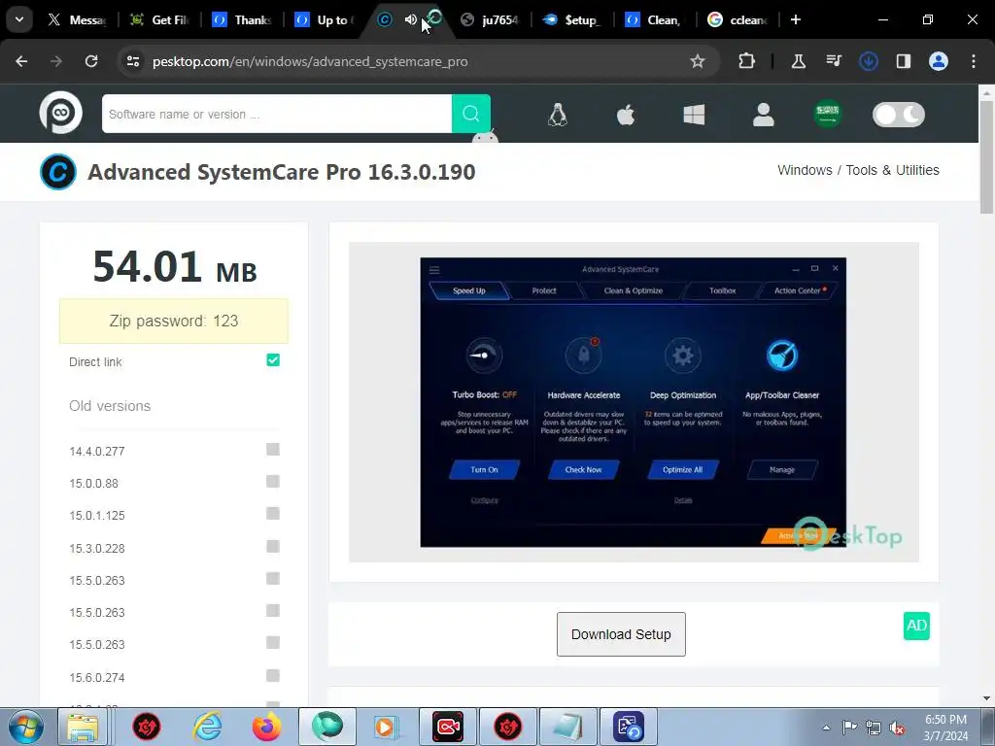Open Chrome Labs flask icon

799,61
